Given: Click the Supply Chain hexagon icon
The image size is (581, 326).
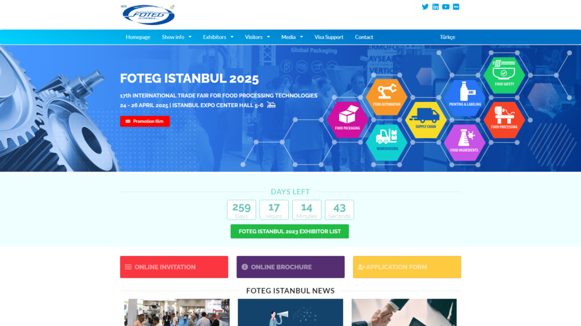Looking at the screenshot, I should pyautogui.click(x=426, y=119).
